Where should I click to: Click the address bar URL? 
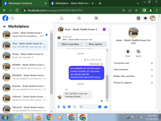tap(55, 10)
